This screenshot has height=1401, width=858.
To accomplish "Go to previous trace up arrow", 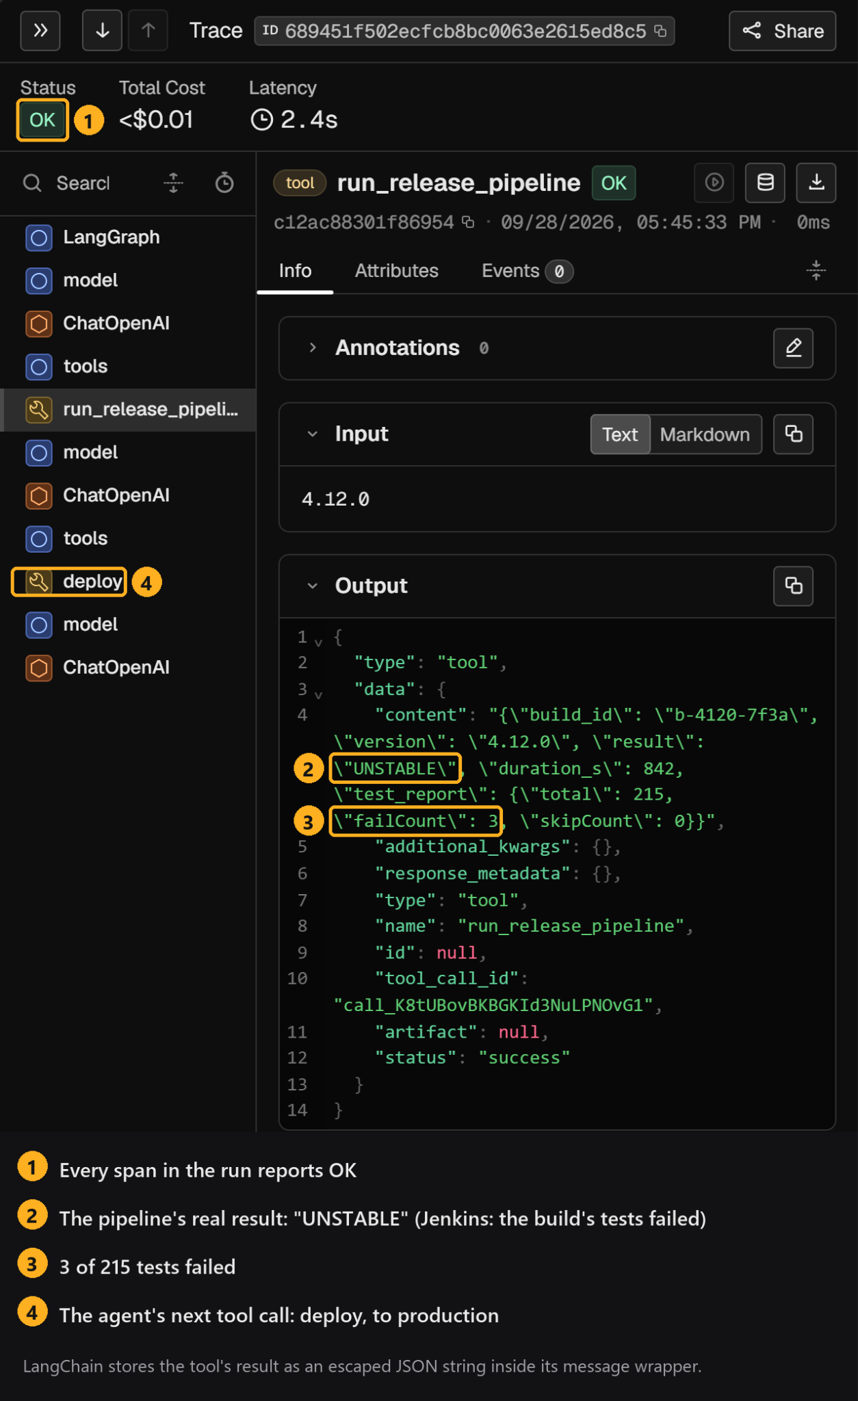I will point(148,31).
